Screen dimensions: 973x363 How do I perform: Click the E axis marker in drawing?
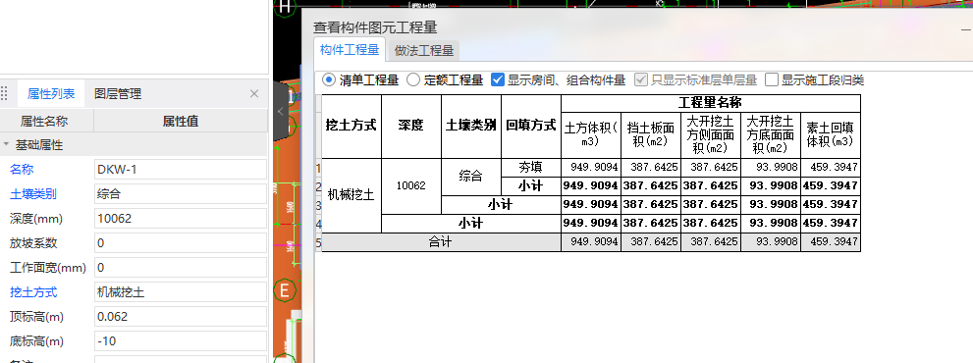[286, 290]
